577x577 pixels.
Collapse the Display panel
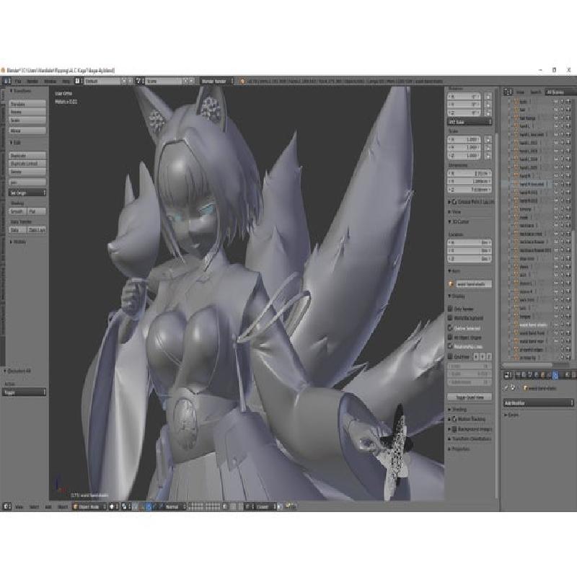pos(457,296)
